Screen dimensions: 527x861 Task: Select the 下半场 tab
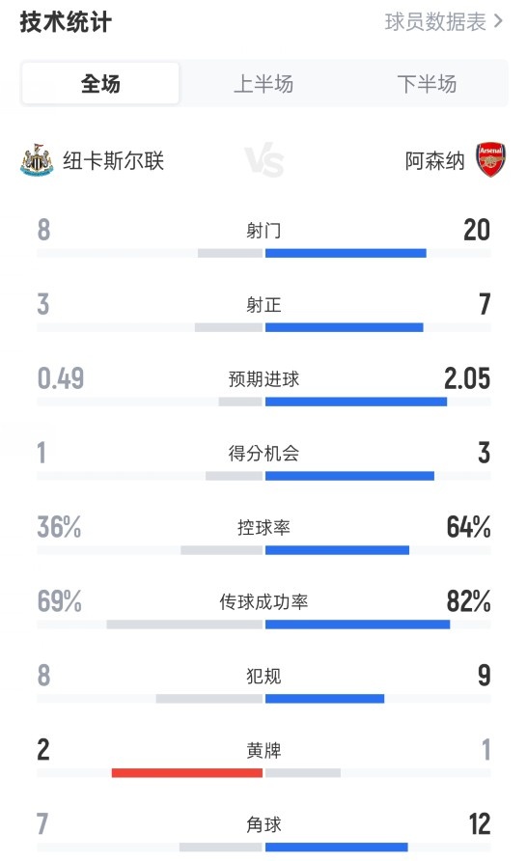coord(427,84)
